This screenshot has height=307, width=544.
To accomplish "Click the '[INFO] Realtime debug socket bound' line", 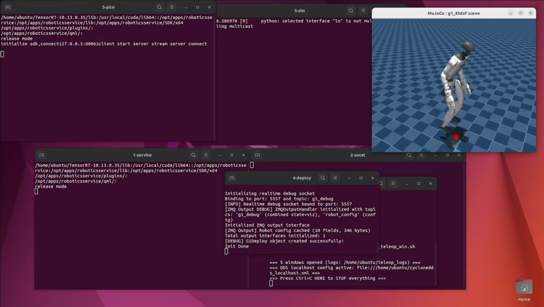I will click(x=288, y=204).
